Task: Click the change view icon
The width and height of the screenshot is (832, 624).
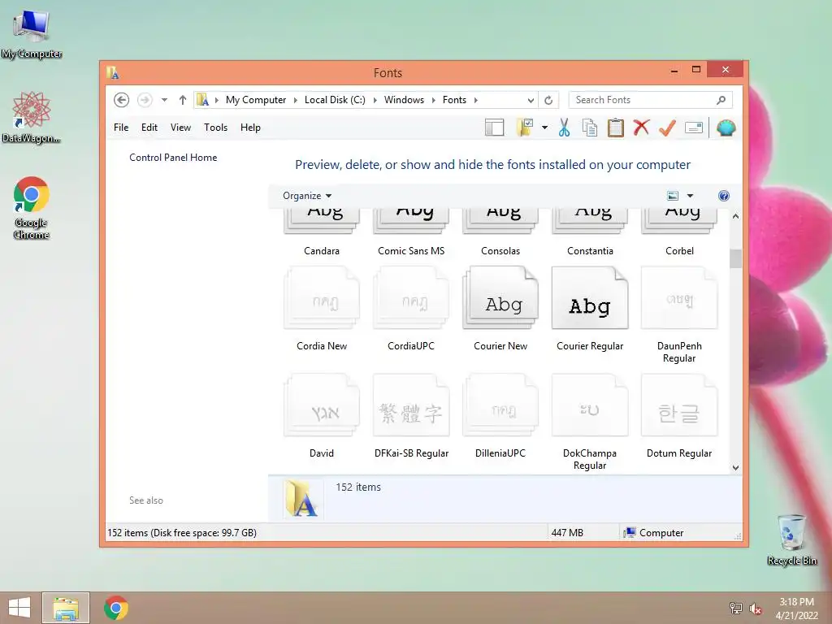Action: tap(673, 196)
